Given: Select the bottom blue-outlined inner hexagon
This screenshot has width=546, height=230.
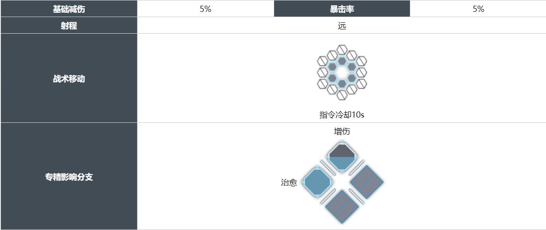Looking at the screenshot, I should (342, 83).
